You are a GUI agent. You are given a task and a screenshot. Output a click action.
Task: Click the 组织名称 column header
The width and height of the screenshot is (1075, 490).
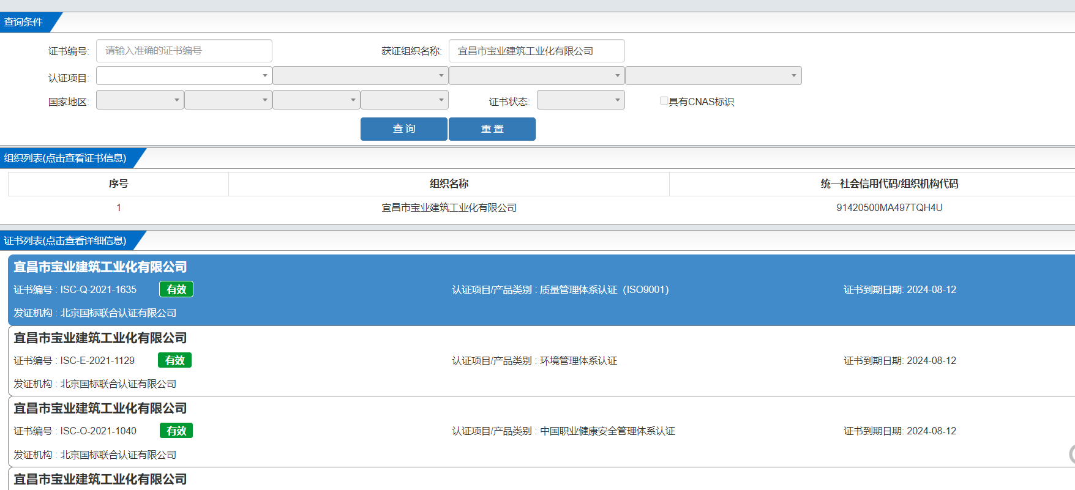pyautogui.click(x=449, y=184)
